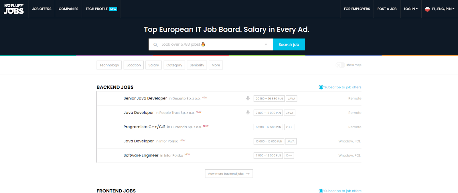Click the C++ tag on Software Engineer row

289,156
